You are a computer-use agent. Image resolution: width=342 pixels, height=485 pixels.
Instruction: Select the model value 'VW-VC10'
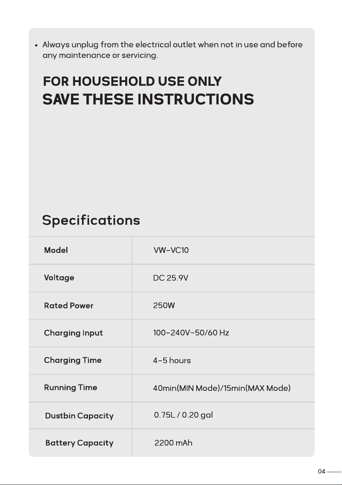(171, 250)
